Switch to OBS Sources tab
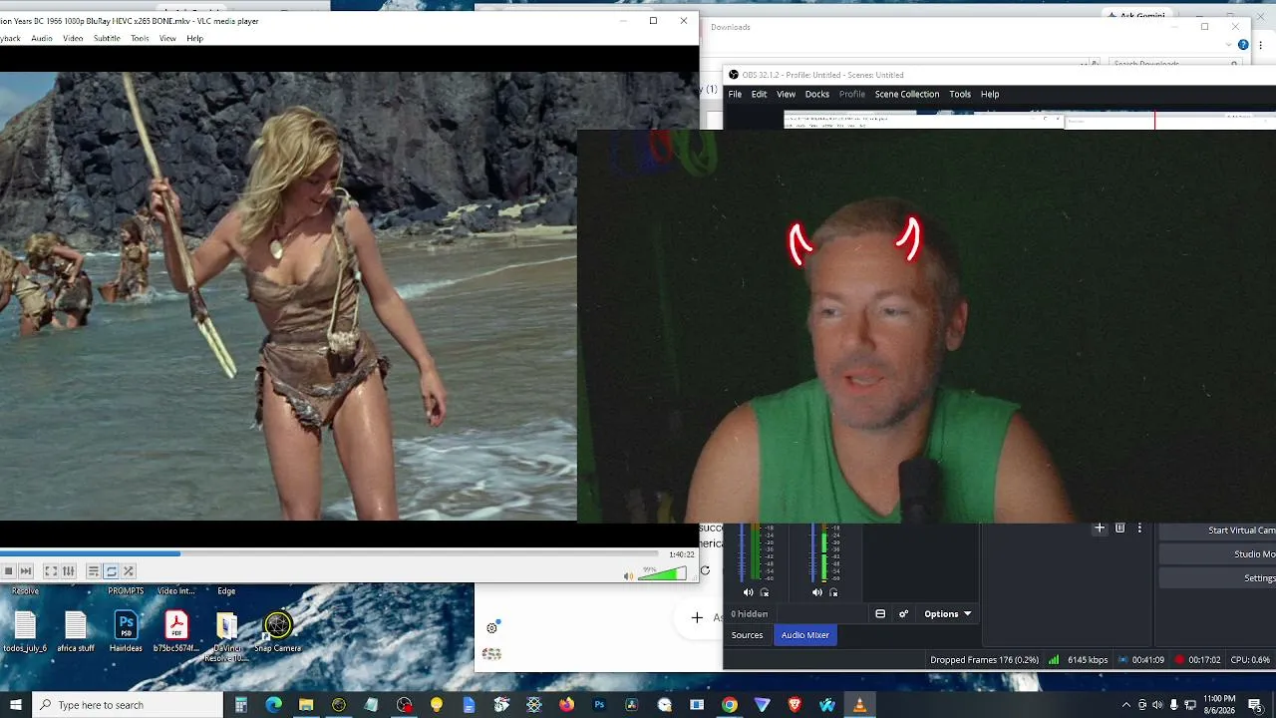 tap(747, 635)
